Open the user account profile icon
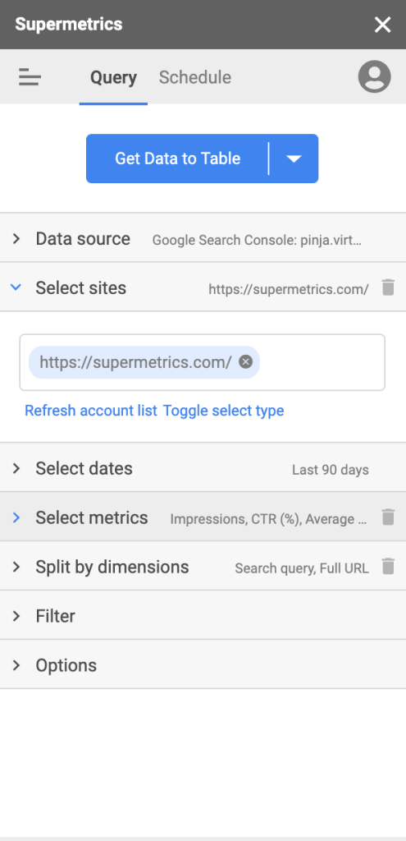Viewport: 406px width, 841px height. (374, 76)
